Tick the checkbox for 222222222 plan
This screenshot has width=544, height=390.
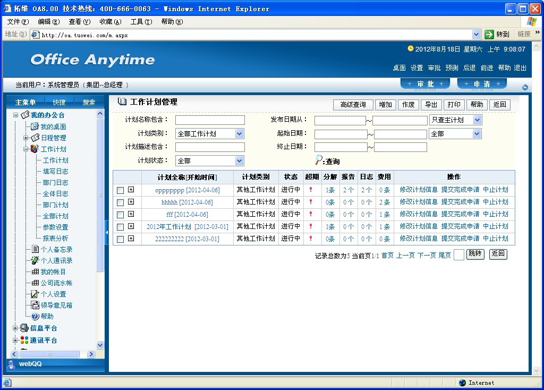[120, 239]
